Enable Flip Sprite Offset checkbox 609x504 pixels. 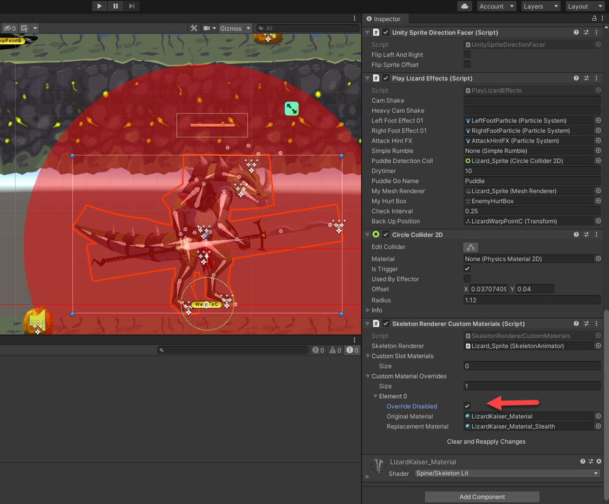point(467,64)
